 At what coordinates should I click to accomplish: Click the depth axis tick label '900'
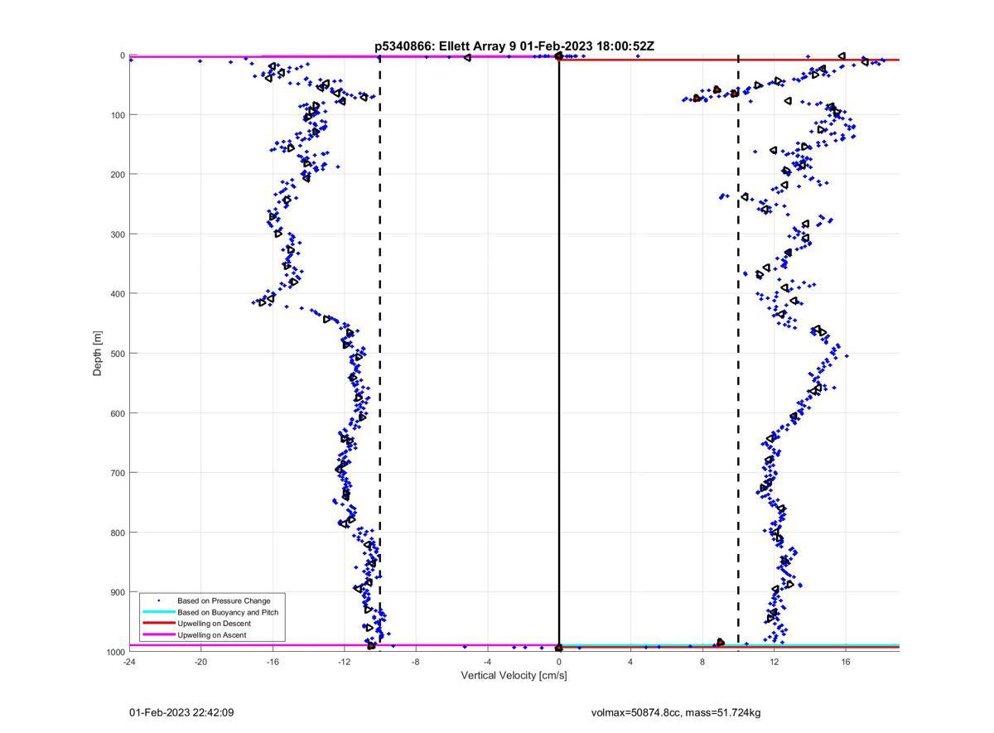pos(118,592)
